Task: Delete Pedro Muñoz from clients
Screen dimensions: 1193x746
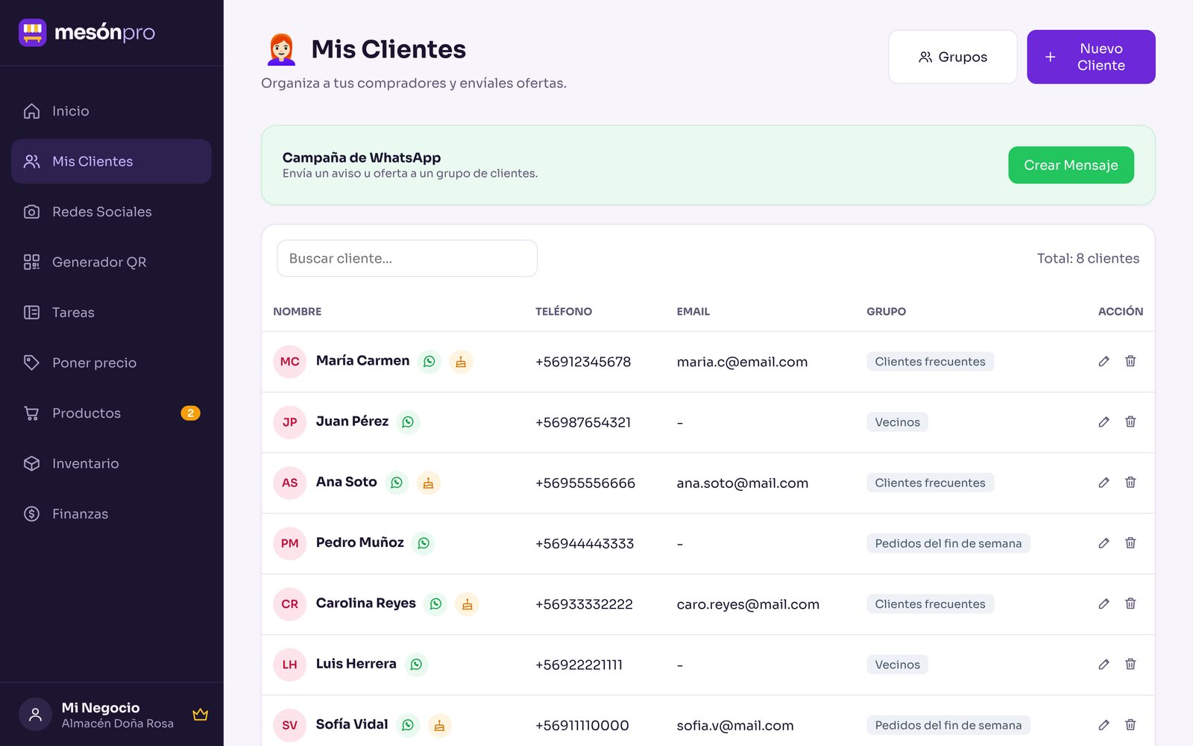Action: 1130,543
